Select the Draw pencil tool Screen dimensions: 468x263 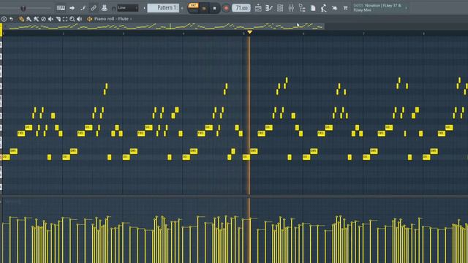[x=21, y=19]
